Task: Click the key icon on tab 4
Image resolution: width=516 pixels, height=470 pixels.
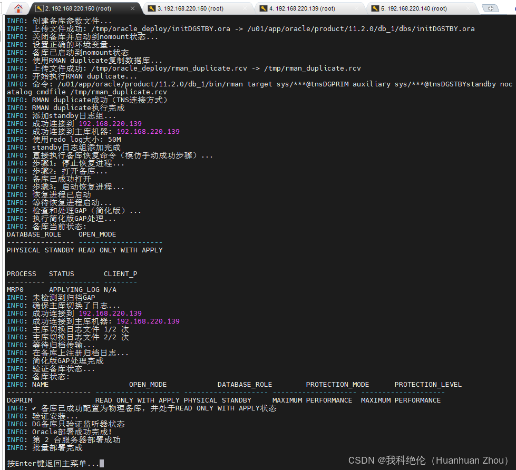Action: (x=264, y=8)
